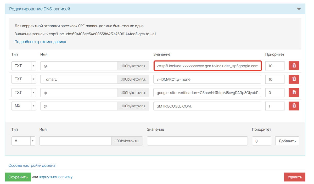The image size is (314, 184).
Task: Focus the new record priority field beside Добавить
Action: pyautogui.click(x=261, y=141)
